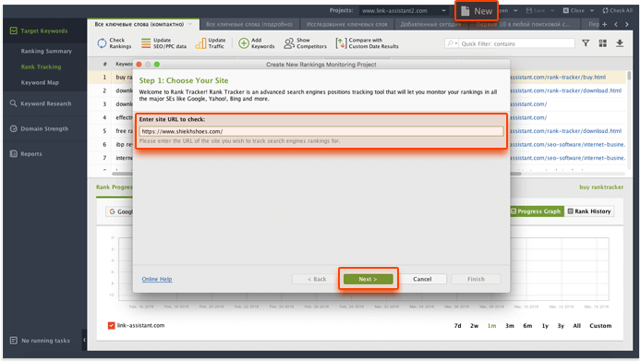
Task: Click Compare with Custom Date Results icon
Action: tap(341, 42)
